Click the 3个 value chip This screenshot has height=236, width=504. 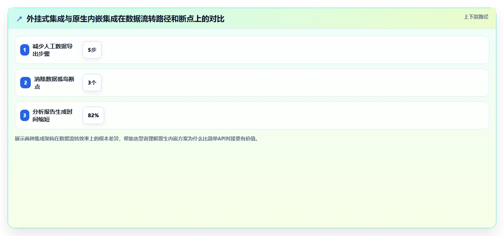tap(92, 83)
